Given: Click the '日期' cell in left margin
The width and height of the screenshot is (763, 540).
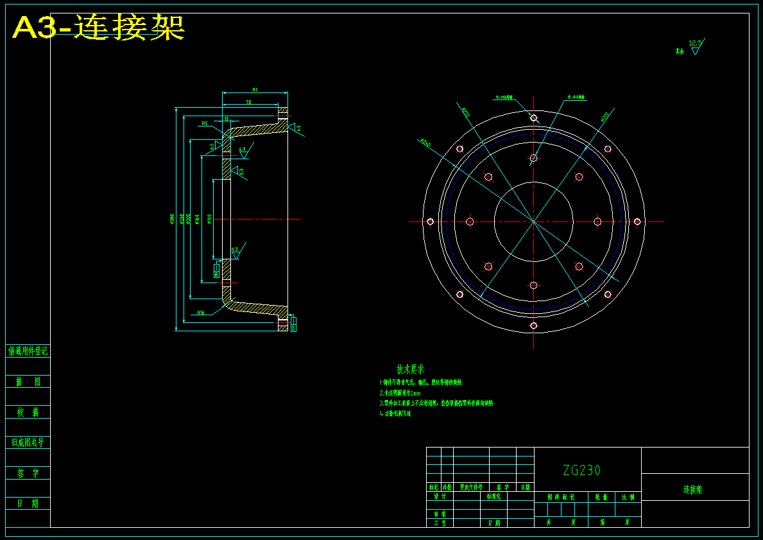Looking at the screenshot, I should click(28, 503).
